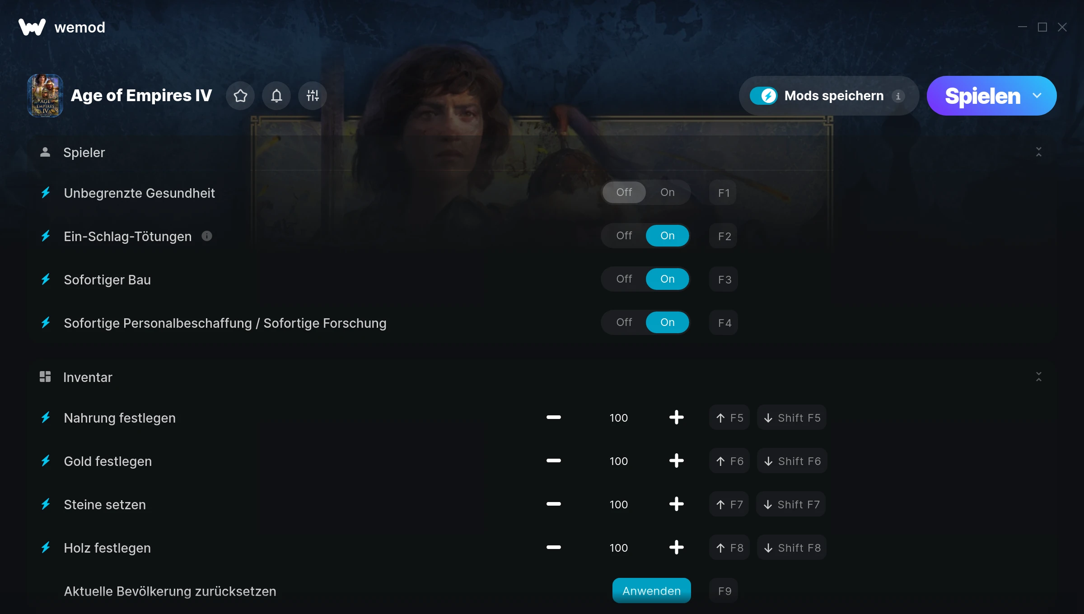Viewport: 1084px width, 614px height.
Task: Click the info icon next to Mods speichern
Action: 898,96
